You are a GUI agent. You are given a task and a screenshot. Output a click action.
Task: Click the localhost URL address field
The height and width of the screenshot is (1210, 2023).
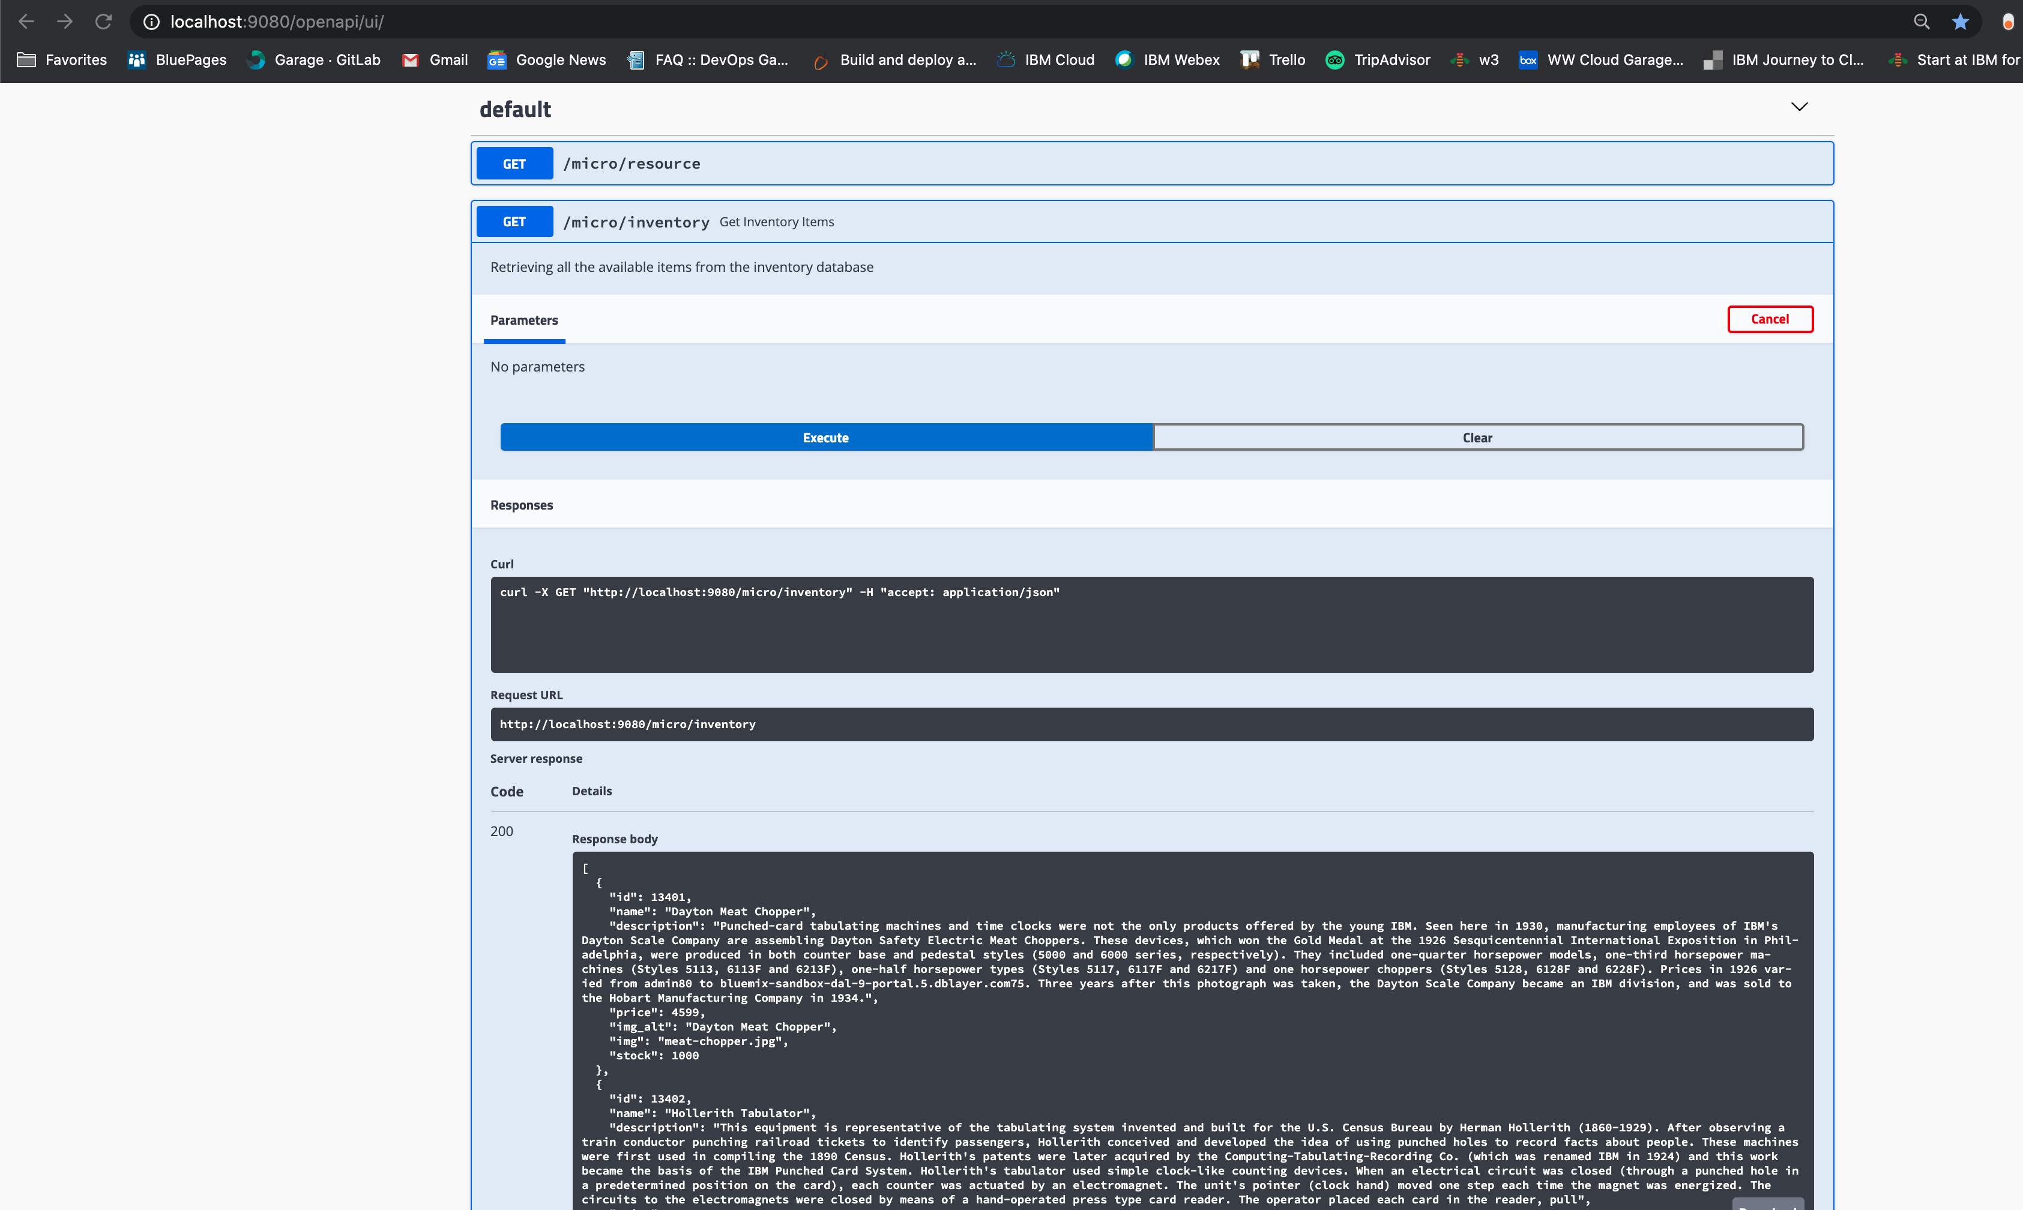[978, 22]
